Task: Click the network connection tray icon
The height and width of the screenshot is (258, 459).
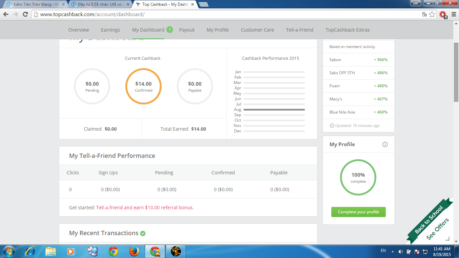Action: pyautogui.click(x=425, y=251)
